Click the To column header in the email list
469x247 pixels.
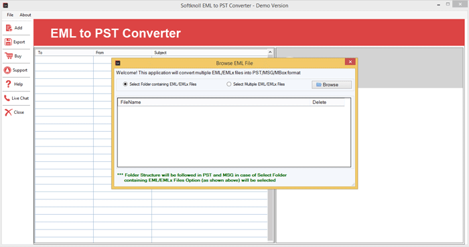64,53
